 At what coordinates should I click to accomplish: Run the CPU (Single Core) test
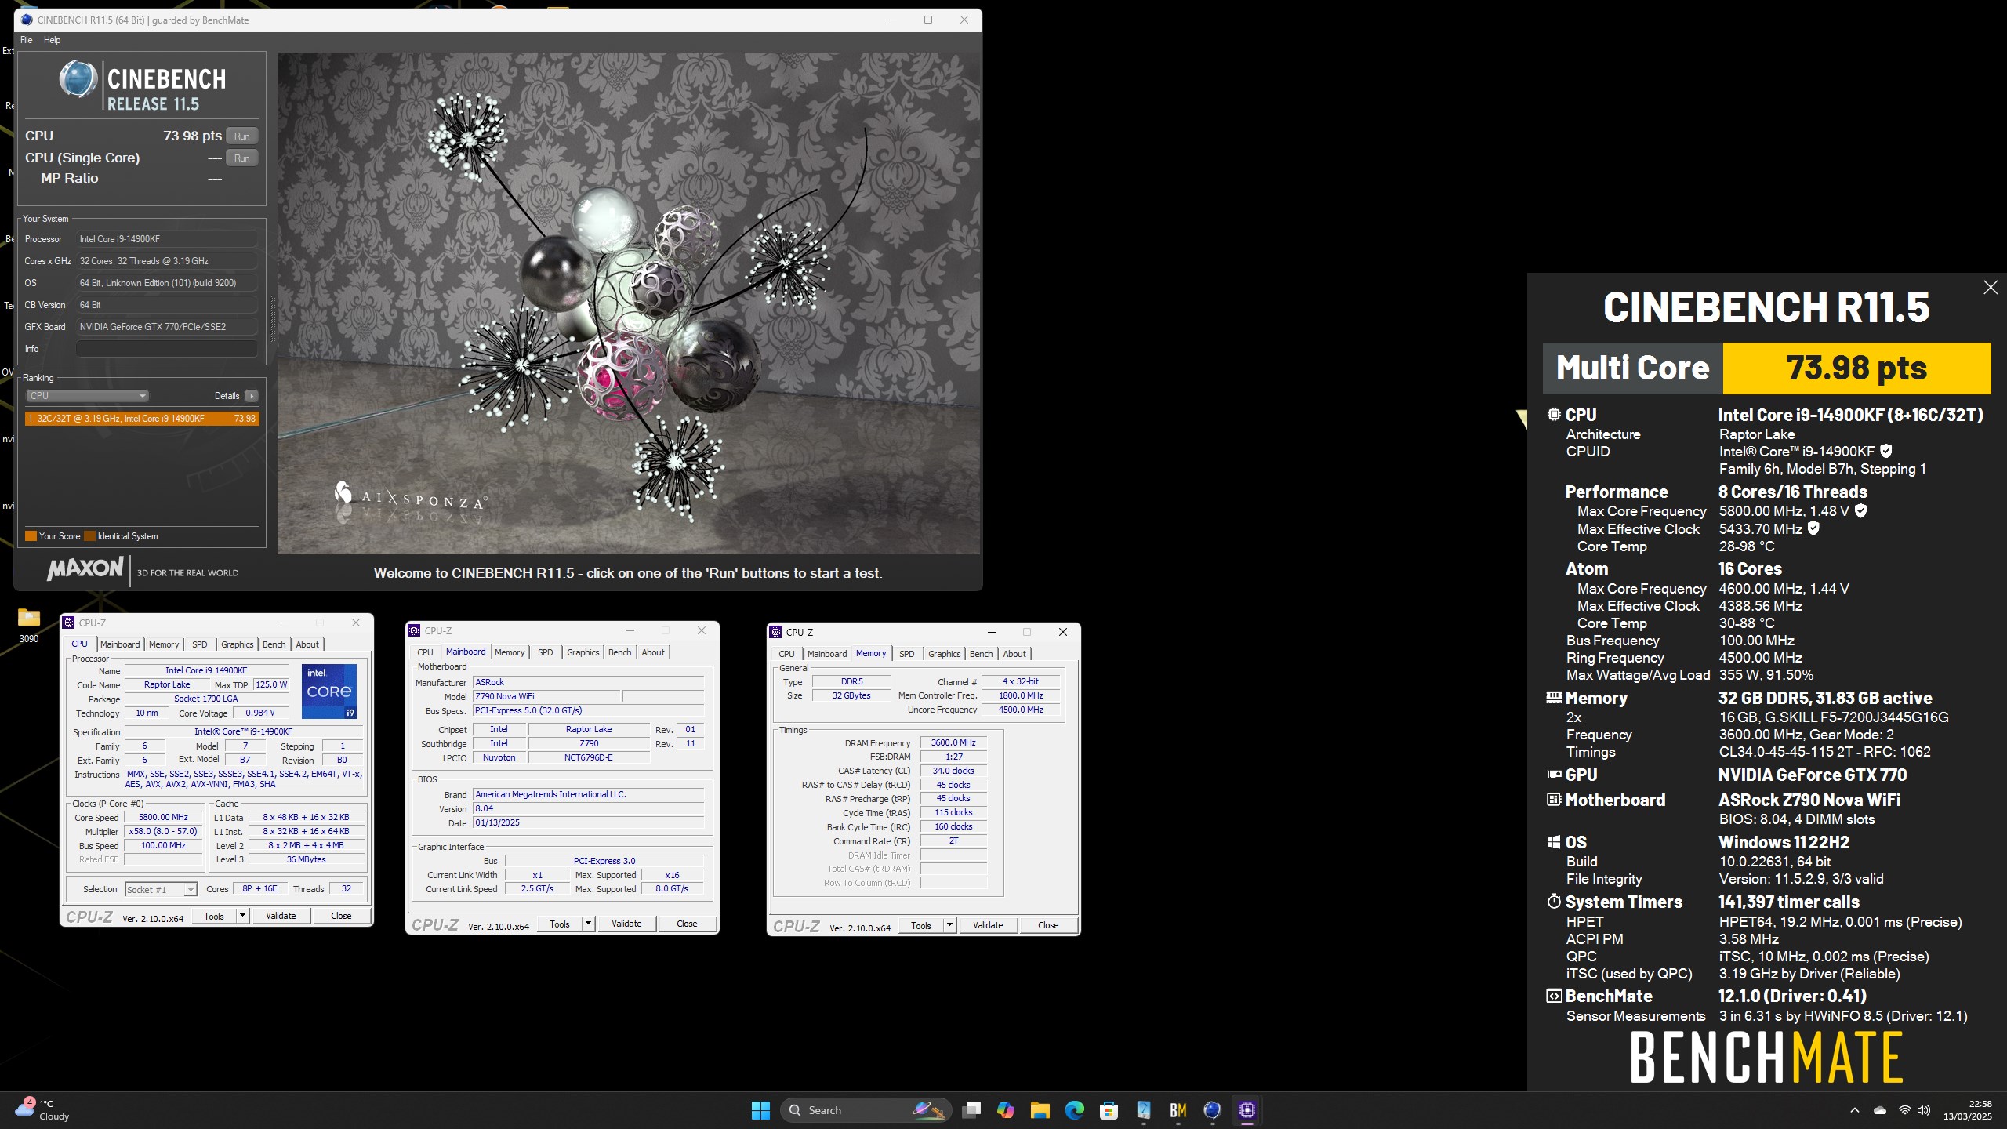click(x=241, y=158)
